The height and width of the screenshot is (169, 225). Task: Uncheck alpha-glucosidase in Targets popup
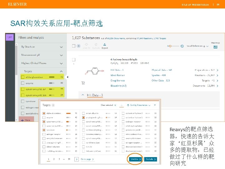point(44,113)
